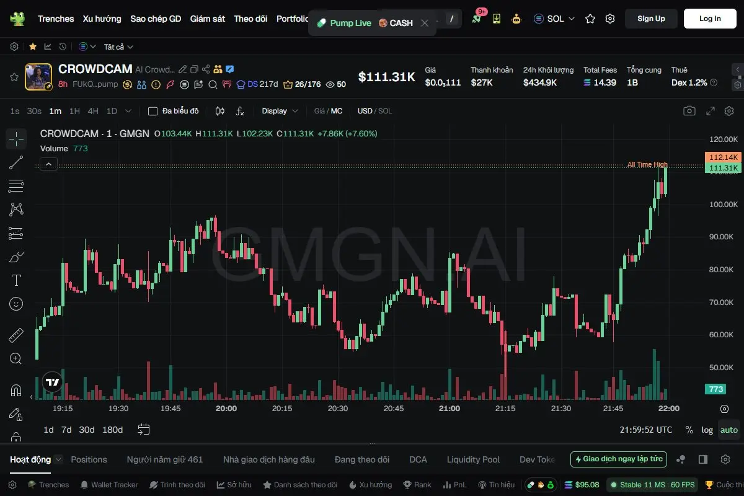Viewport: 744px width, 496px height.
Task: Open the indicators fx menu
Action: (x=240, y=111)
